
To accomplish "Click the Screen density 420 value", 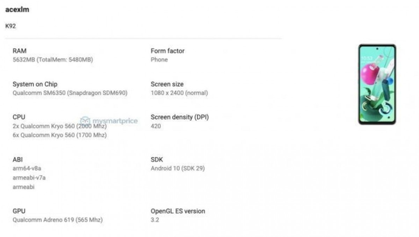I will 156,126.
